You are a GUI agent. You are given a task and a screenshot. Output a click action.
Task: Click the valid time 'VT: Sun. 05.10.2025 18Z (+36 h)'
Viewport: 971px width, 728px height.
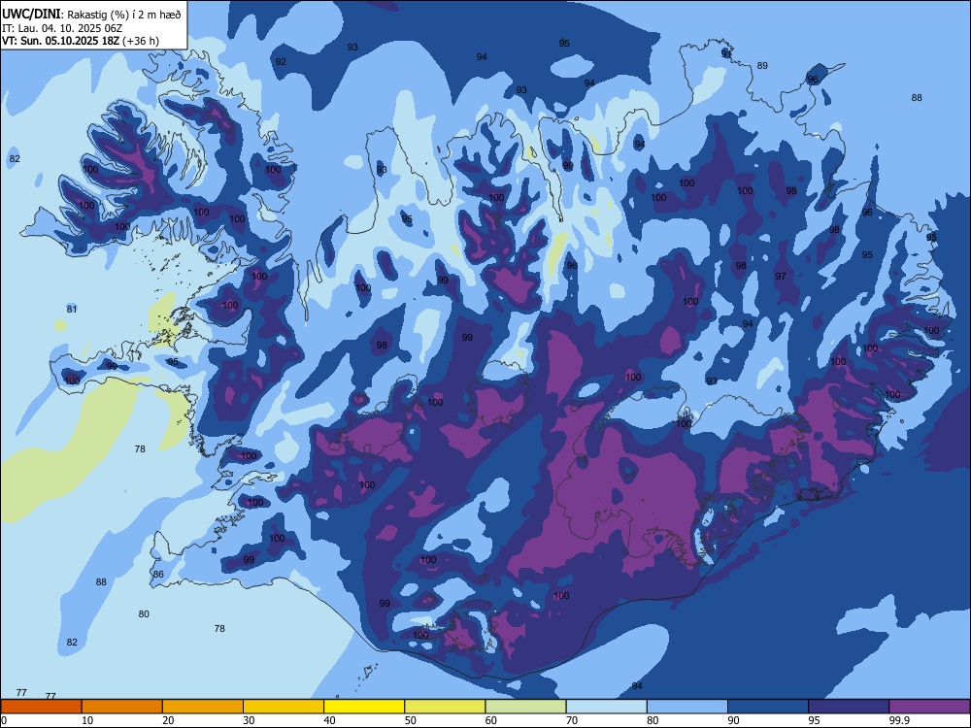tap(81, 41)
